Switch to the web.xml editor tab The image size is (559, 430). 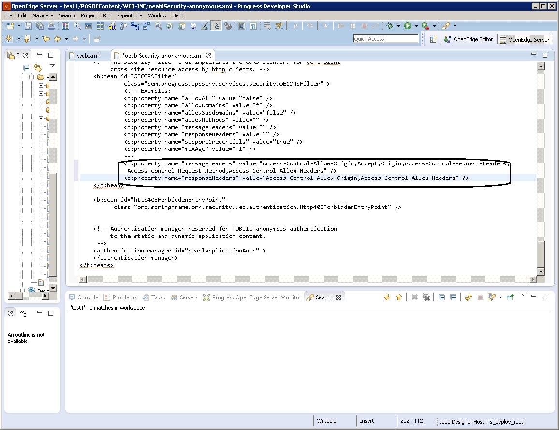coord(88,56)
